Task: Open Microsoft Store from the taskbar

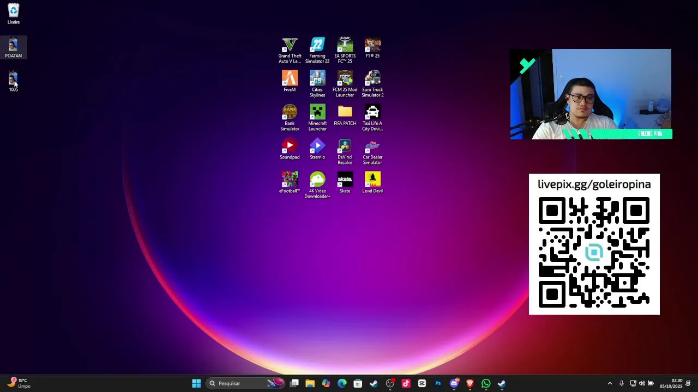Action: [x=358, y=383]
